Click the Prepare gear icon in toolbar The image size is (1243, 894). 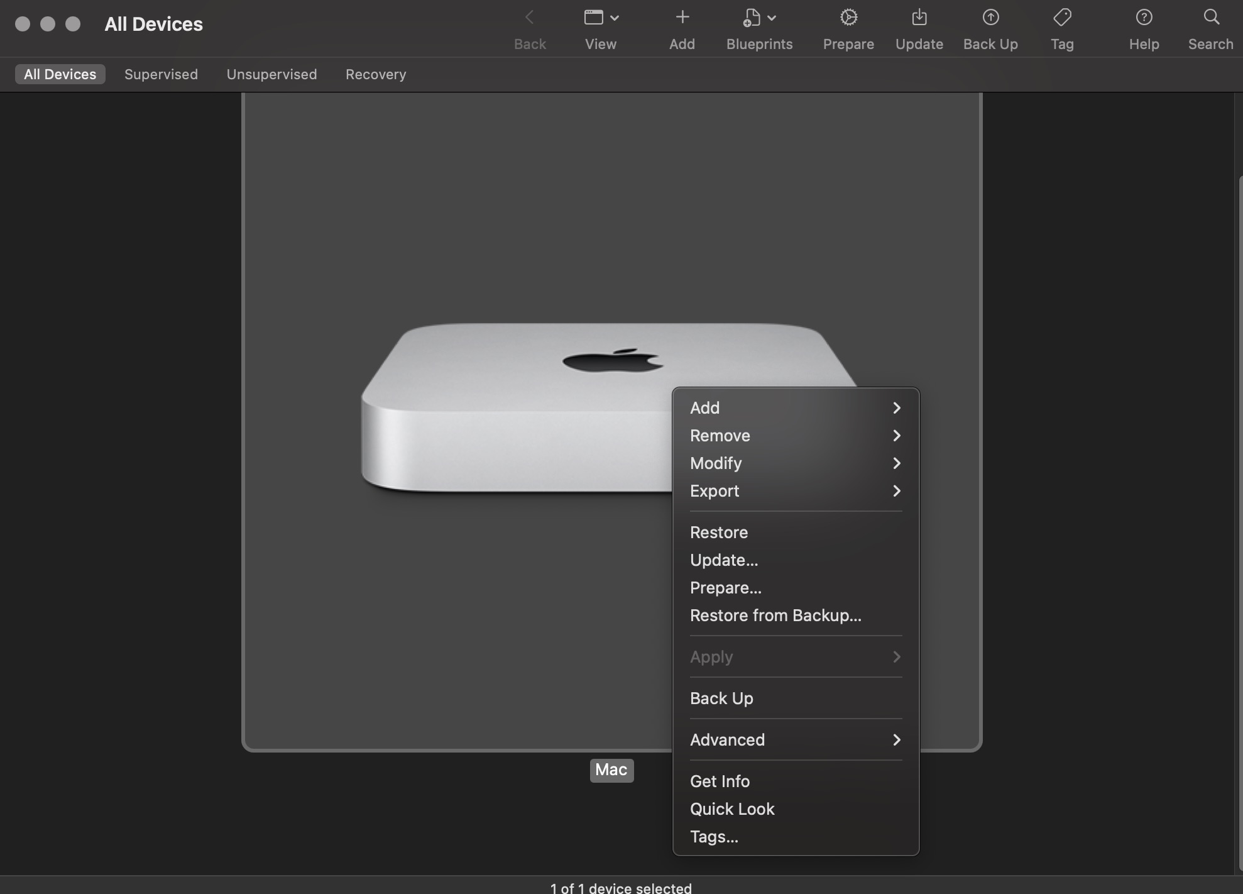[848, 18]
